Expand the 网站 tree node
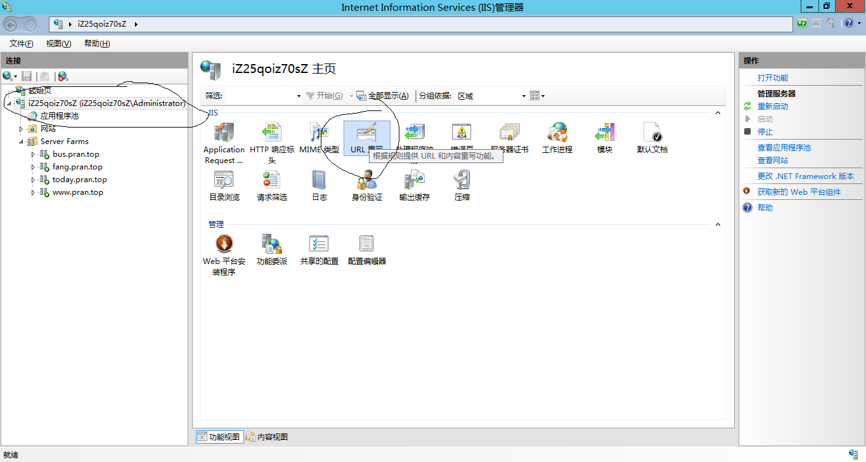Viewport: 866px width, 462px height. (x=22, y=129)
